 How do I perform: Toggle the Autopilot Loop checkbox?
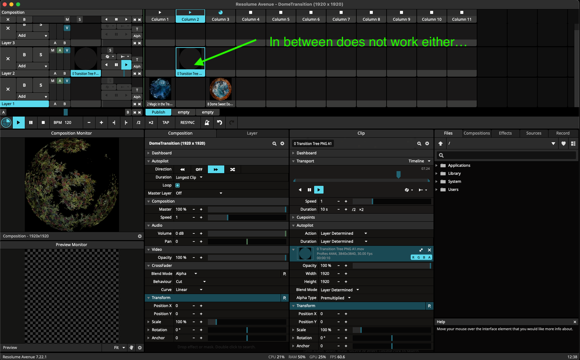tap(178, 185)
